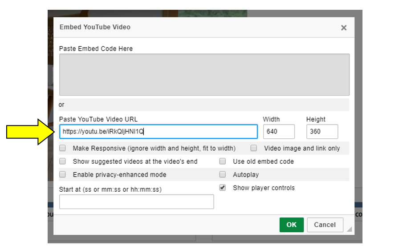Viewport: 399px width, 250px height.
Task: Check Video image and link only
Action: (x=254, y=148)
